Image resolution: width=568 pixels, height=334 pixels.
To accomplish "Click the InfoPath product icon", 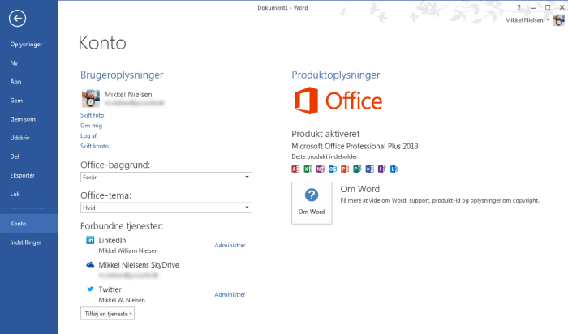I will click(382, 169).
